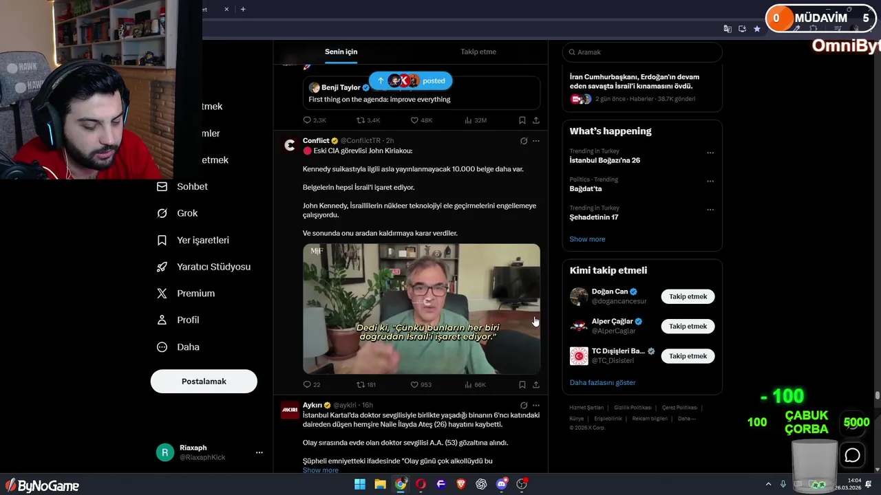Follow Alper Çağlar
The image size is (881, 495).
pos(688,326)
